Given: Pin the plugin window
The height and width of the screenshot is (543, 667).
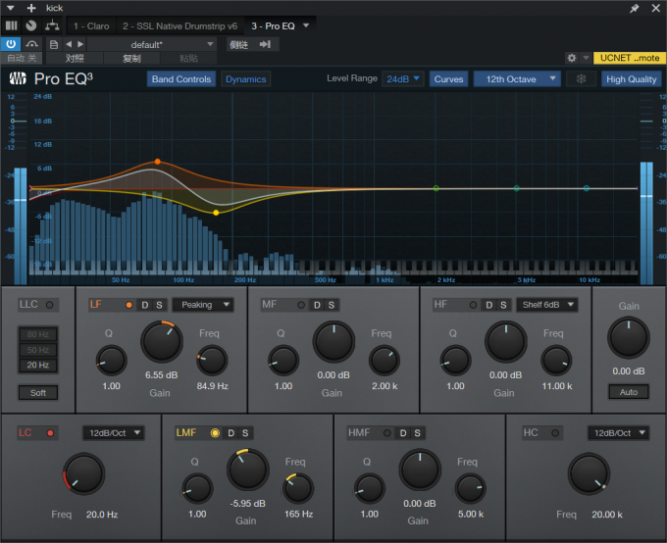Looking at the screenshot, I should click(635, 8).
